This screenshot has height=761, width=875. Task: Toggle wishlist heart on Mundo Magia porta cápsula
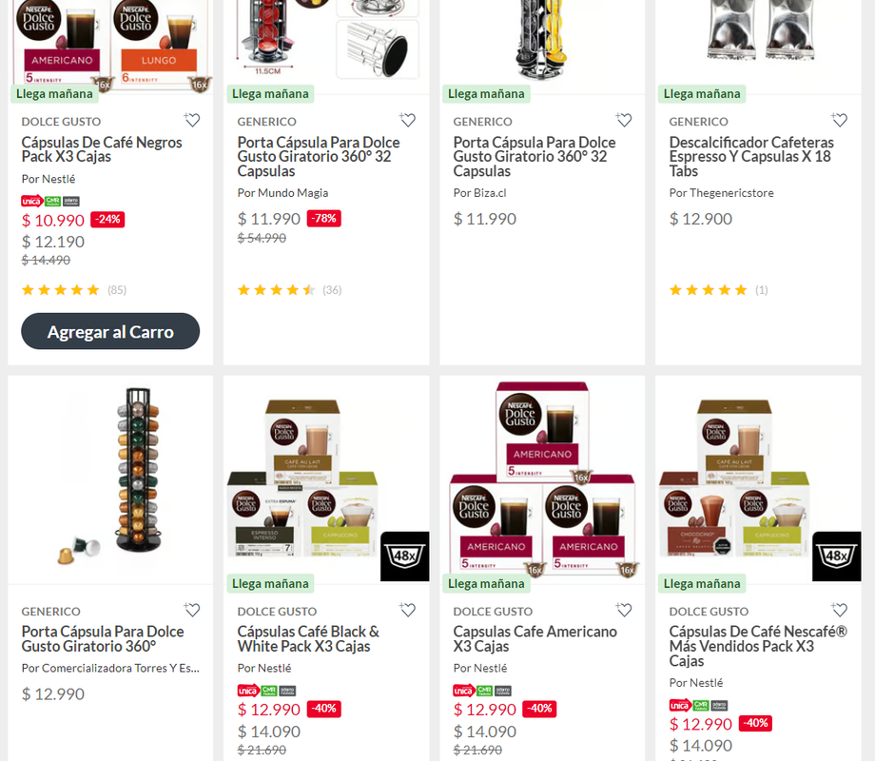tap(407, 120)
